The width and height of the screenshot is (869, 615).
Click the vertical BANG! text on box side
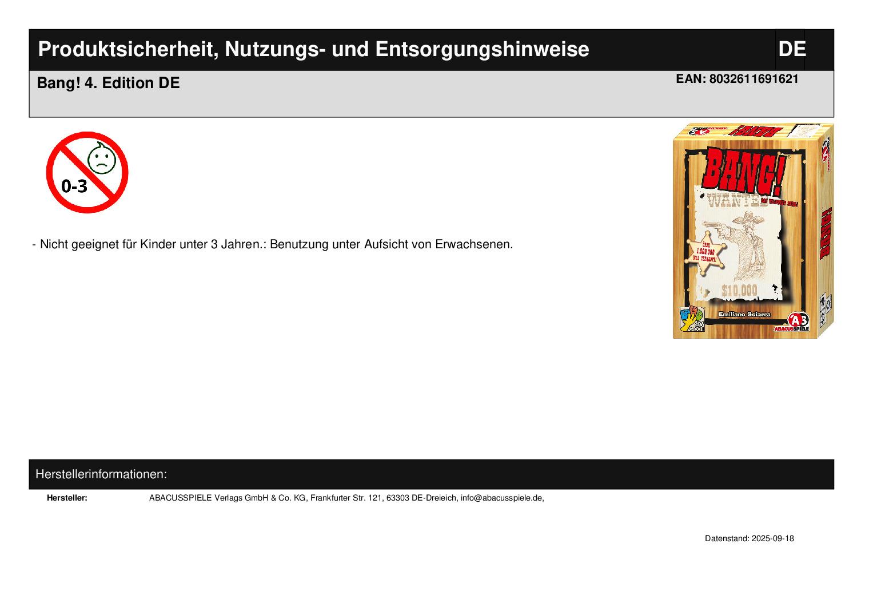point(826,234)
